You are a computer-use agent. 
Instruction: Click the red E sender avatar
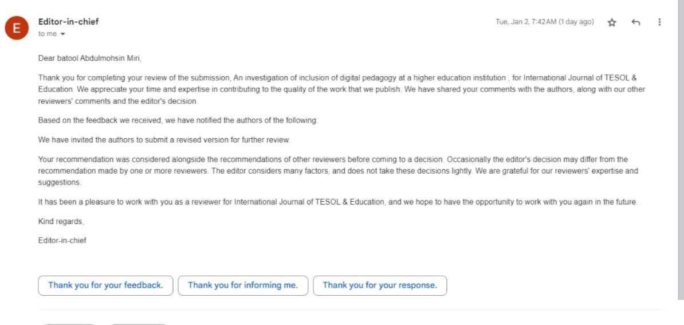click(16, 28)
